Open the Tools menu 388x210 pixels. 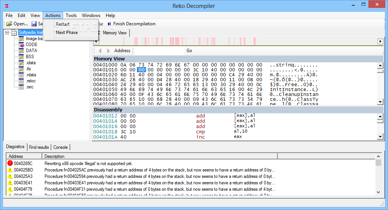tap(71, 15)
